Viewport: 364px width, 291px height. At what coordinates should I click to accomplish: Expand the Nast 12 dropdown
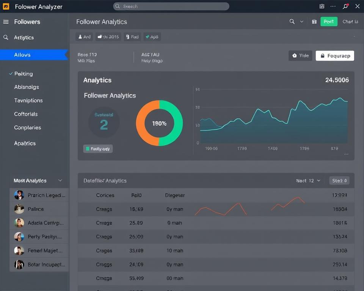click(308, 181)
